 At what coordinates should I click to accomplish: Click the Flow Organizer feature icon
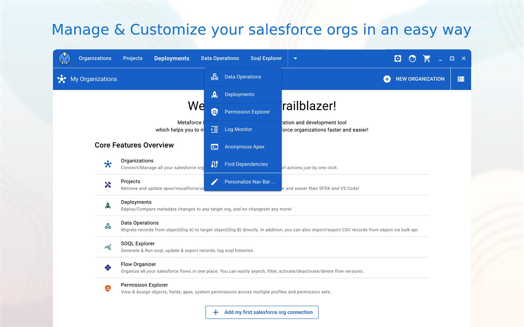click(108, 268)
